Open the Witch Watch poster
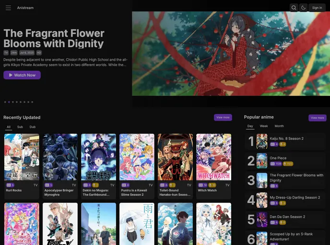The height and width of the screenshot is (245, 330). [213, 157]
